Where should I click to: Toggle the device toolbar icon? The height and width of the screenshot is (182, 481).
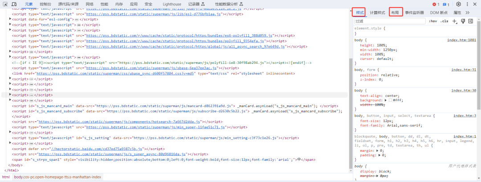pos(14,4)
